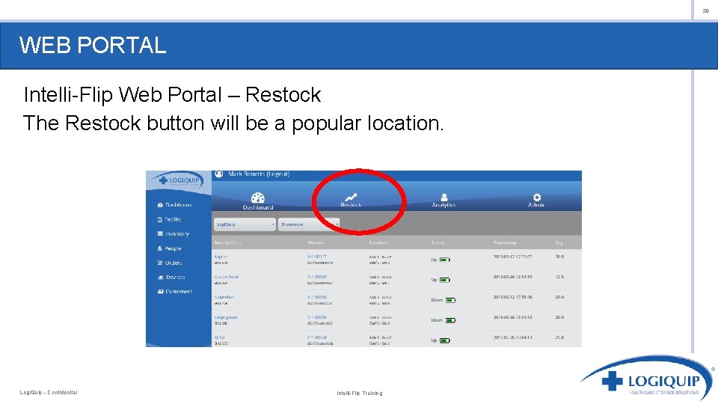Click the Mark Roberts (Logout) link

pyautogui.click(x=259, y=174)
